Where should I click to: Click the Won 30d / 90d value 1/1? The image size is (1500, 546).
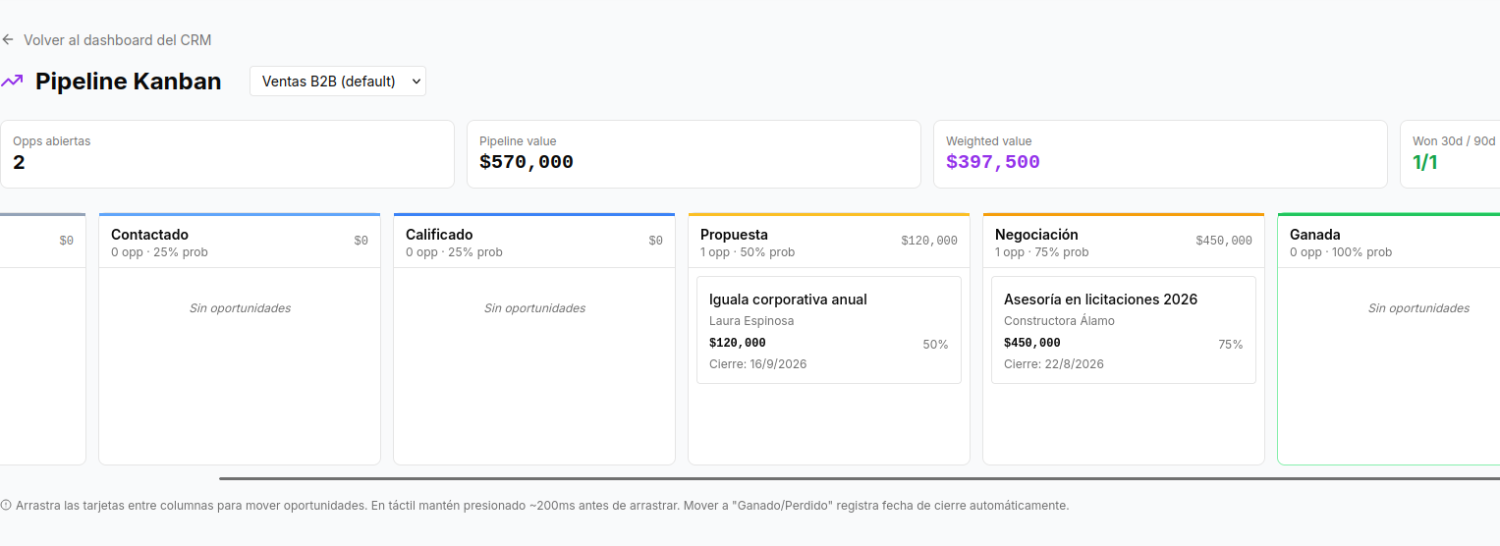point(1425,162)
